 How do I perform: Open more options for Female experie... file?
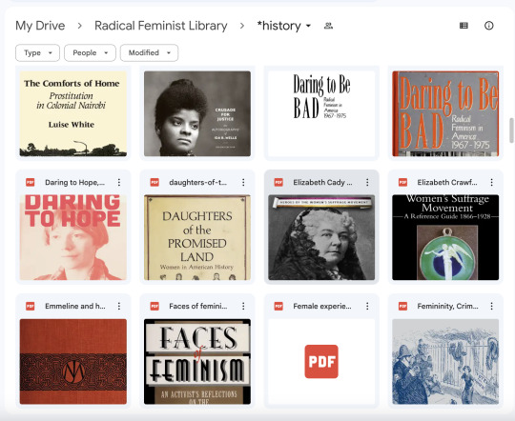tap(367, 307)
